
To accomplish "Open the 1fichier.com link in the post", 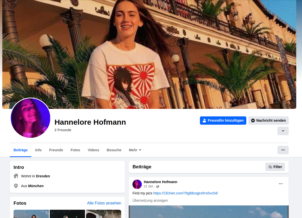I will 185,193.
